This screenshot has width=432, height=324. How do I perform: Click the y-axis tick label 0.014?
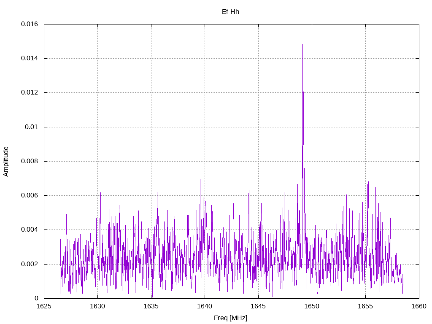30,58
